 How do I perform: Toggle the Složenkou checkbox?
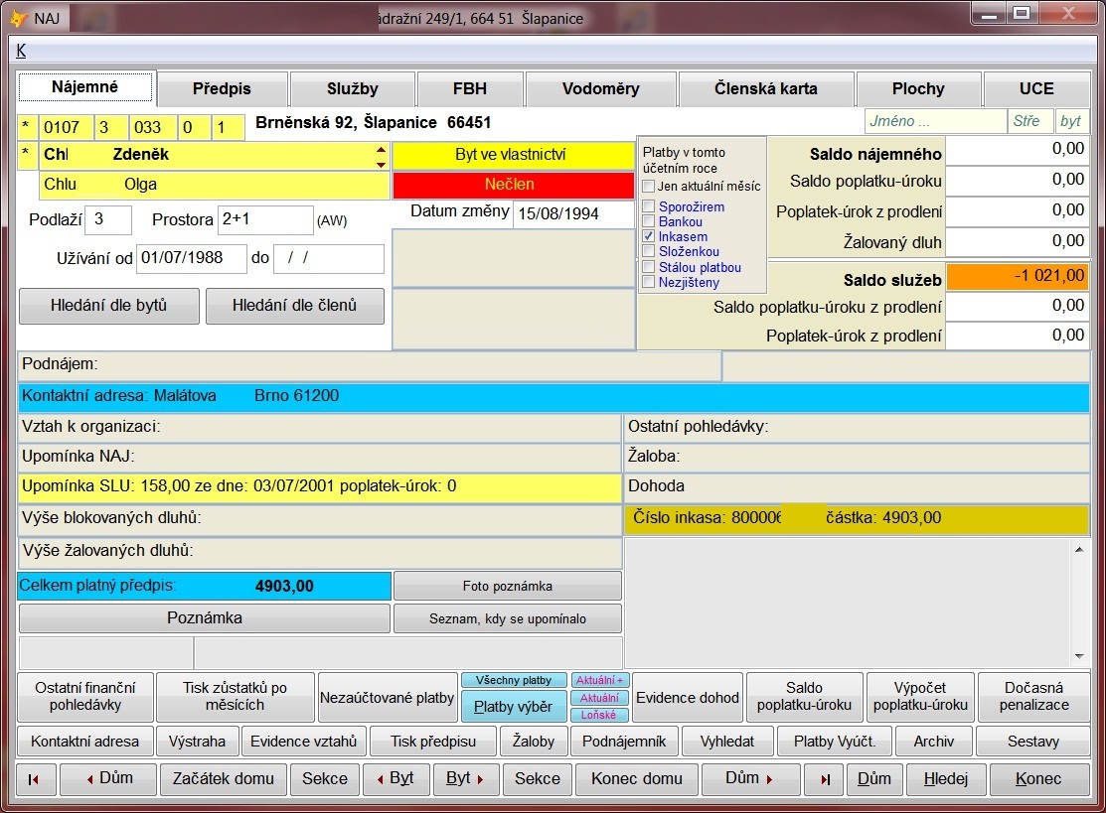pyautogui.click(x=649, y=251)
